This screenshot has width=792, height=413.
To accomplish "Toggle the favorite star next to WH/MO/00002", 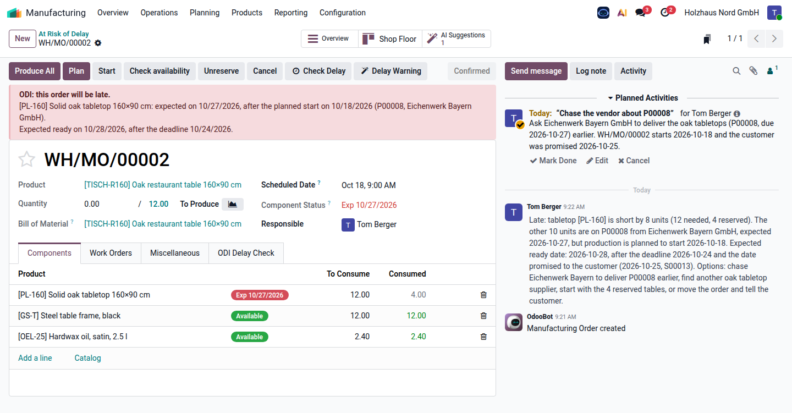I will point(27,159).
